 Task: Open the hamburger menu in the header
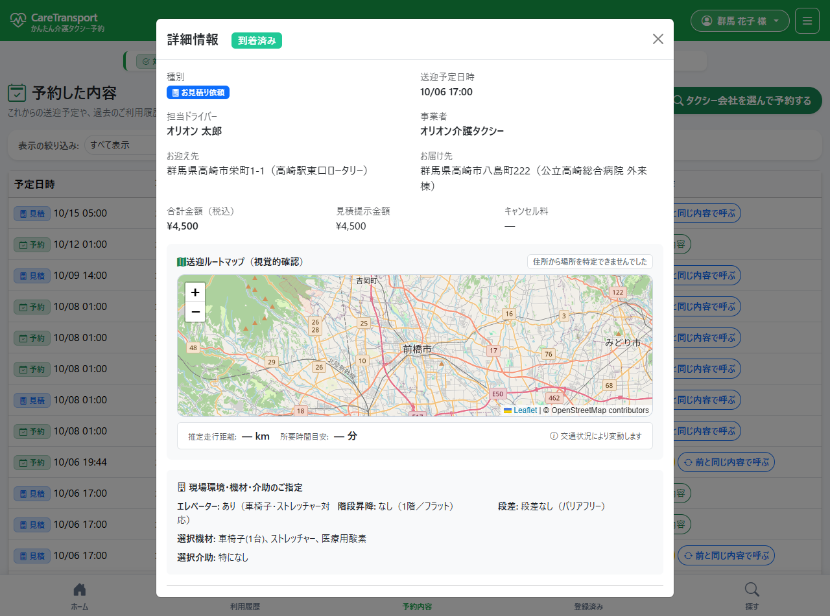click(807, 21)
